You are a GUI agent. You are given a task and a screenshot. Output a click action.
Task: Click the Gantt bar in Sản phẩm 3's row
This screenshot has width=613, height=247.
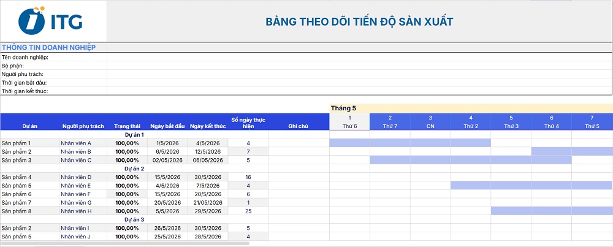point(471,160)
